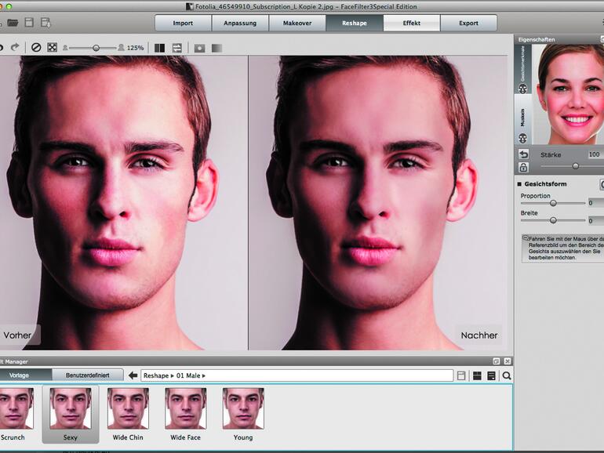The width and height of the screenshot is (604, 453).
Task: Click the open folder icon
Action: pyautogui.click(x=12, y=23)
